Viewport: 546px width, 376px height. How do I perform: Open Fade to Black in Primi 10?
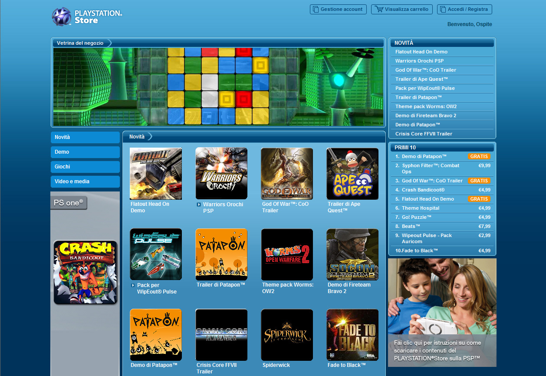click(420, 251)
